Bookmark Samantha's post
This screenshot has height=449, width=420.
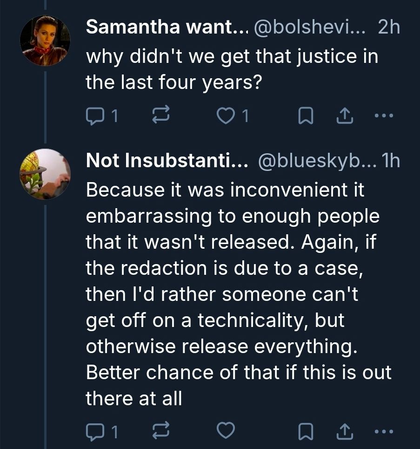point(305,115)
